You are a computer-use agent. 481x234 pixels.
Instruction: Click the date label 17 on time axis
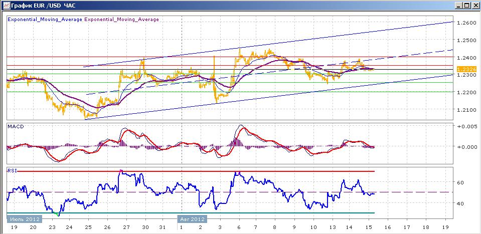407,227
